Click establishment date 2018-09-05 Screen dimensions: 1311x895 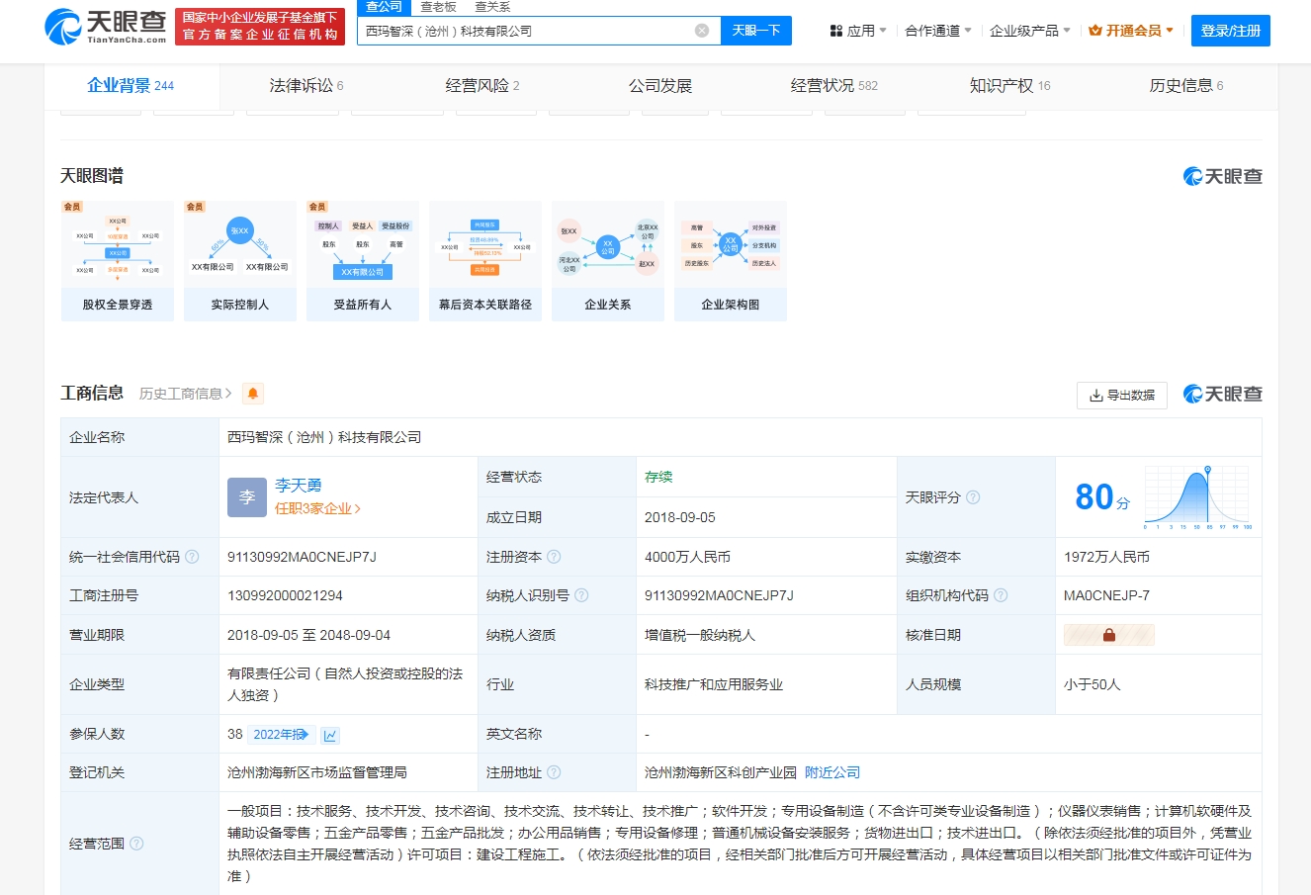[x=680, y=517]
